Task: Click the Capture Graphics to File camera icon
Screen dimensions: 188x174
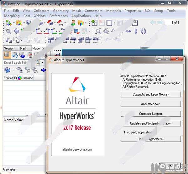Action: point(51,40)
